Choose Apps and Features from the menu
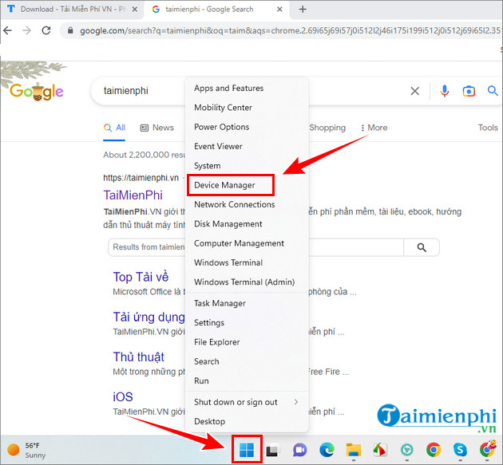This screenshot has width=503, height=465. (x=247, y=88)
